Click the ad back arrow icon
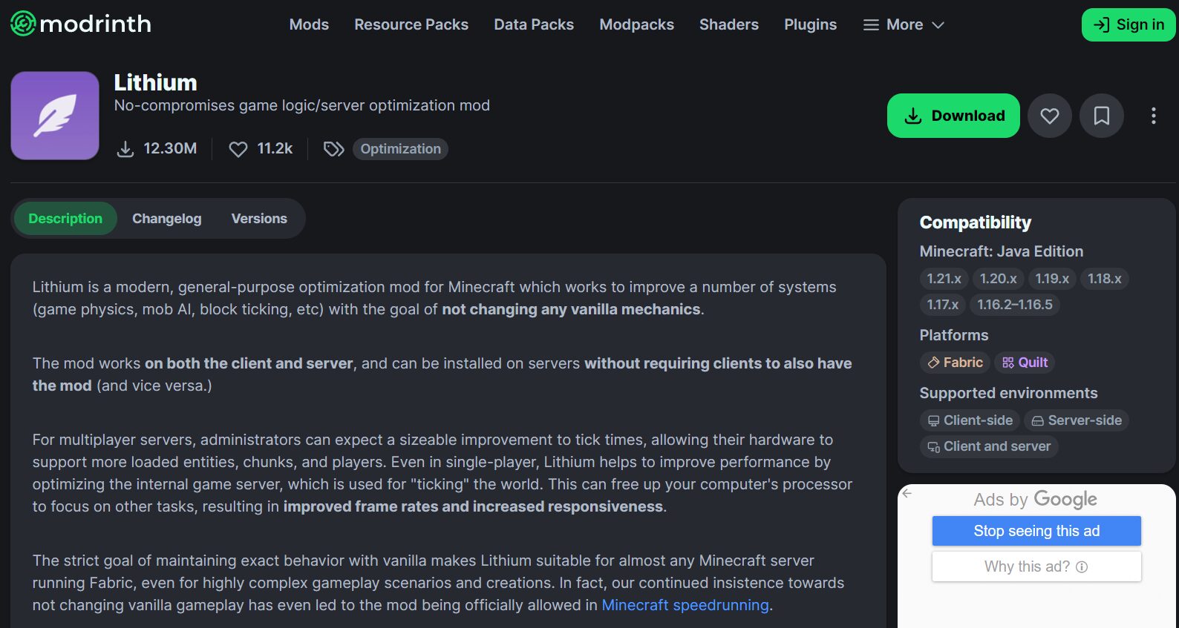This screenshot has width=1179, height=628. [907, 493]
